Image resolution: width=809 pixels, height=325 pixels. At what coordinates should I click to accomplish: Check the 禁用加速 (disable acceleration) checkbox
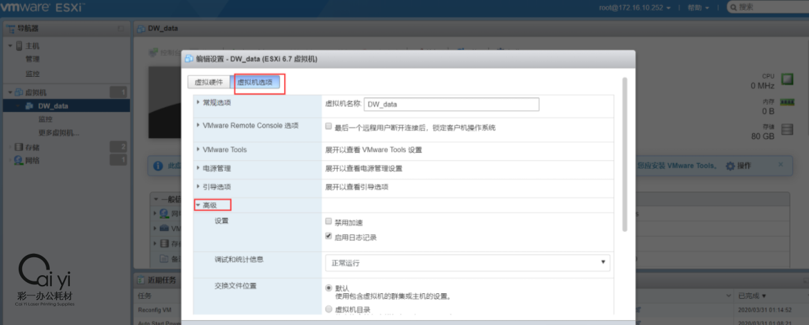pos(329,222)
